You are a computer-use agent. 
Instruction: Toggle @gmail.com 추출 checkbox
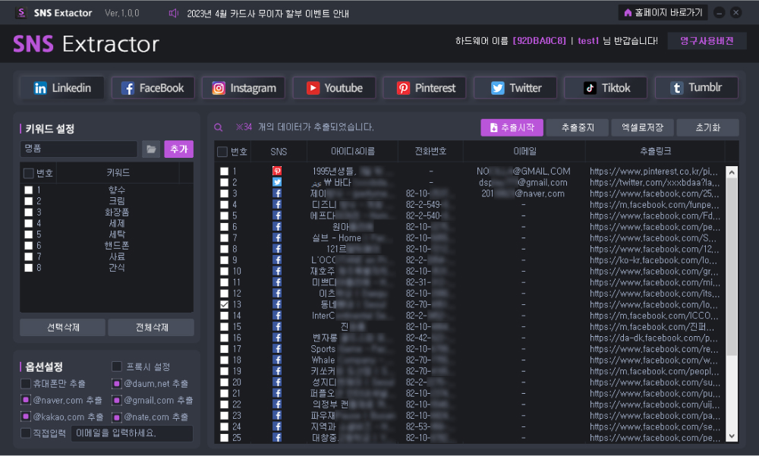pos(117,401)
